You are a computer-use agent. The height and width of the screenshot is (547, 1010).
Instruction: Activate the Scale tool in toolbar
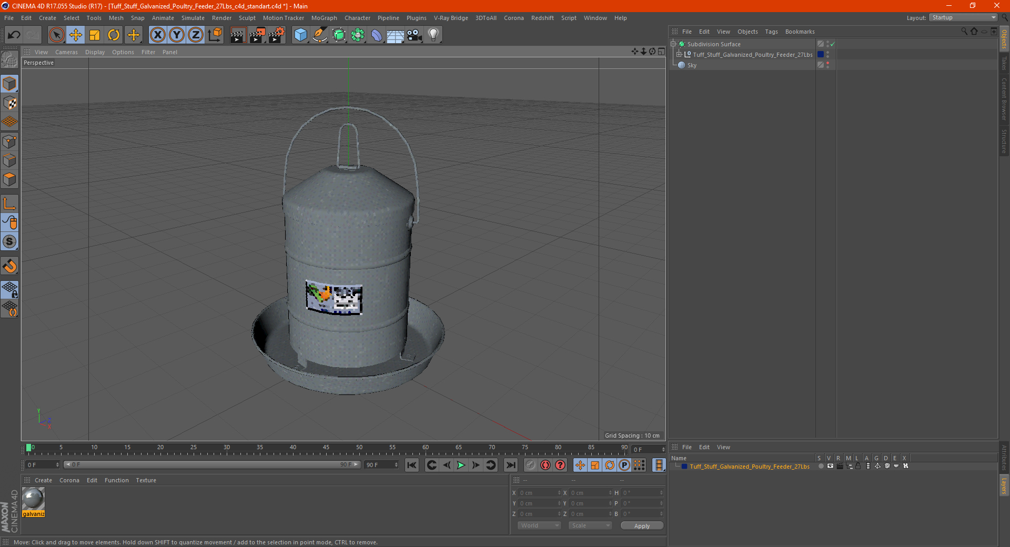click(95, 35)
